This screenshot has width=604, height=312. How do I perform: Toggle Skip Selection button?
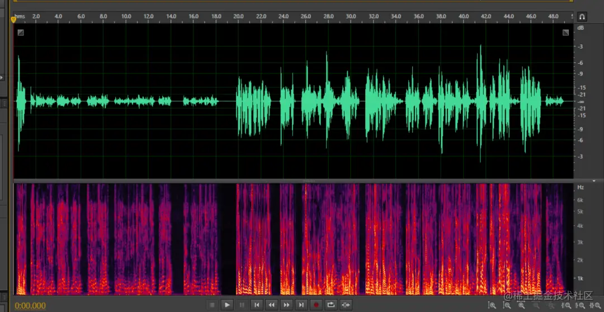346,305
